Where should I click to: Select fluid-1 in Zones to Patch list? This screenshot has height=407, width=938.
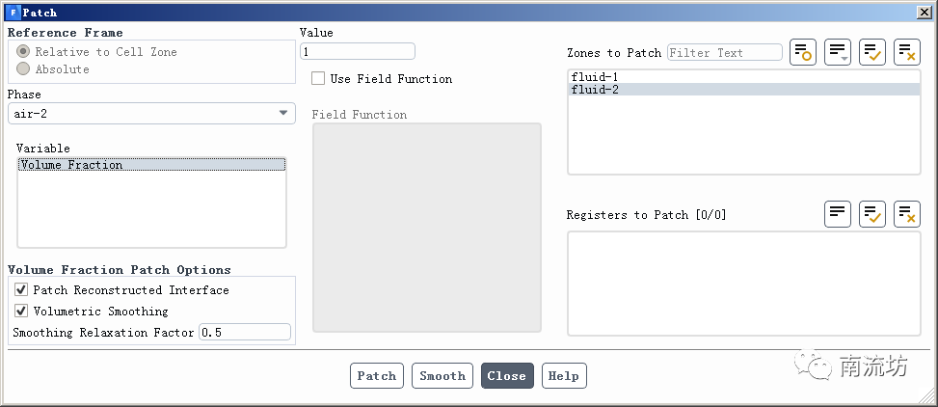[x=594, y=76]
